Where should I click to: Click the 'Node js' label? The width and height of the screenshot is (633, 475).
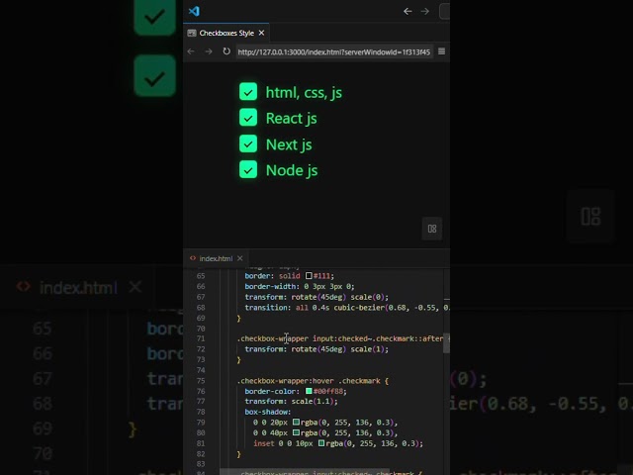292,170
